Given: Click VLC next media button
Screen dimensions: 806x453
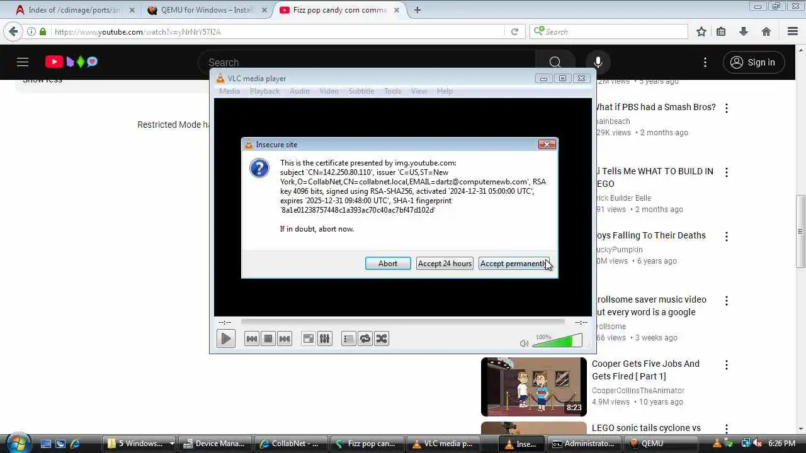Looking at the screenshot, I should (285, 338).
